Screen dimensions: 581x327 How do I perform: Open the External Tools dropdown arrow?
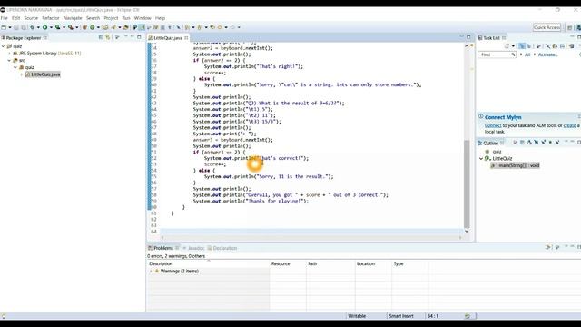[x=76, y=27]
